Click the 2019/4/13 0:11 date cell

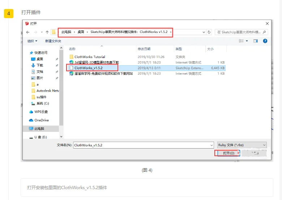pyautogui.click(x=149, y=68)
